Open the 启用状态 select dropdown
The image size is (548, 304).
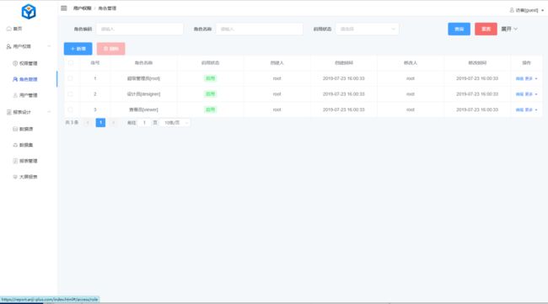(367, 29)
